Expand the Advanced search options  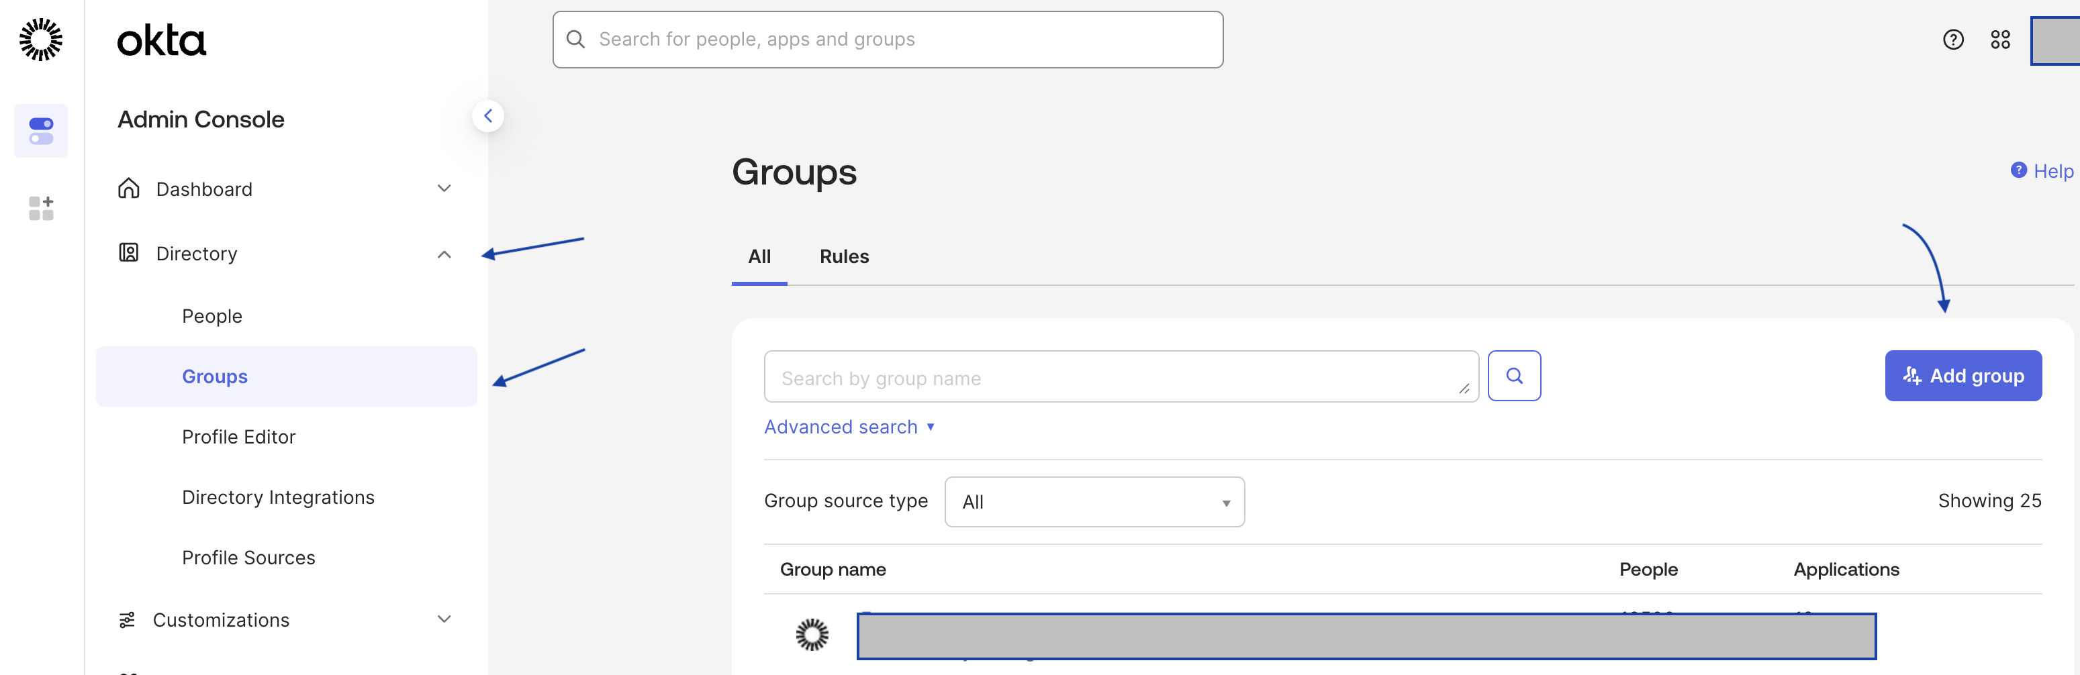click(848, 427)
